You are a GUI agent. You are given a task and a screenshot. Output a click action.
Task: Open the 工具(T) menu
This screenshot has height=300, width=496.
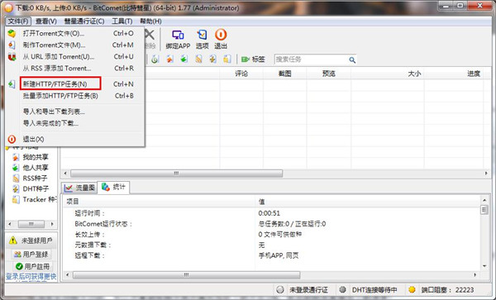tap(122, 21)
